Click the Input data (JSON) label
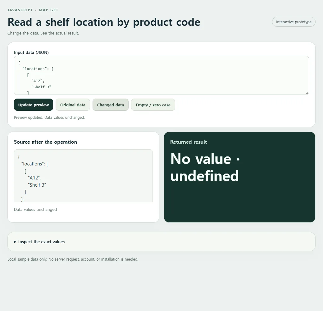 click(31, 52)
